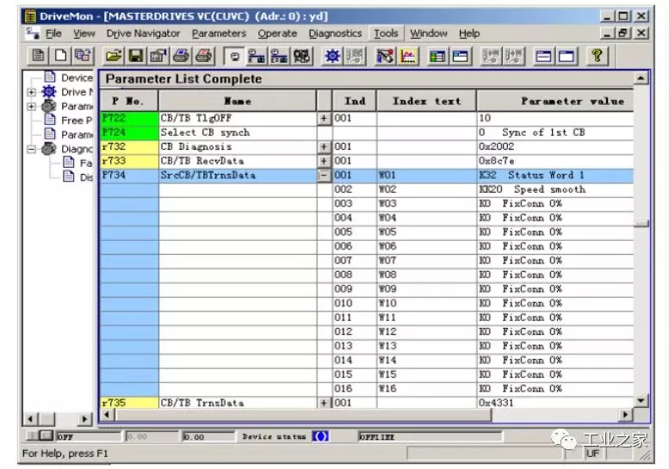Select the Free Parameterization tree item

(71, 120)
